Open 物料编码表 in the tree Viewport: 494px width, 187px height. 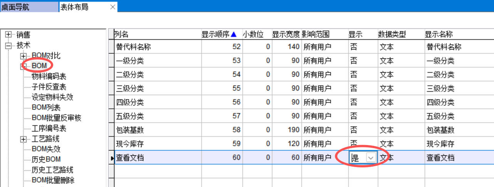click(x=49, y=77)
